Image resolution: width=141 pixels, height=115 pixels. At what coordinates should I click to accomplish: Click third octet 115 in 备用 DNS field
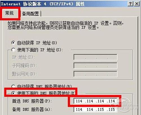(x=101, y=109)
